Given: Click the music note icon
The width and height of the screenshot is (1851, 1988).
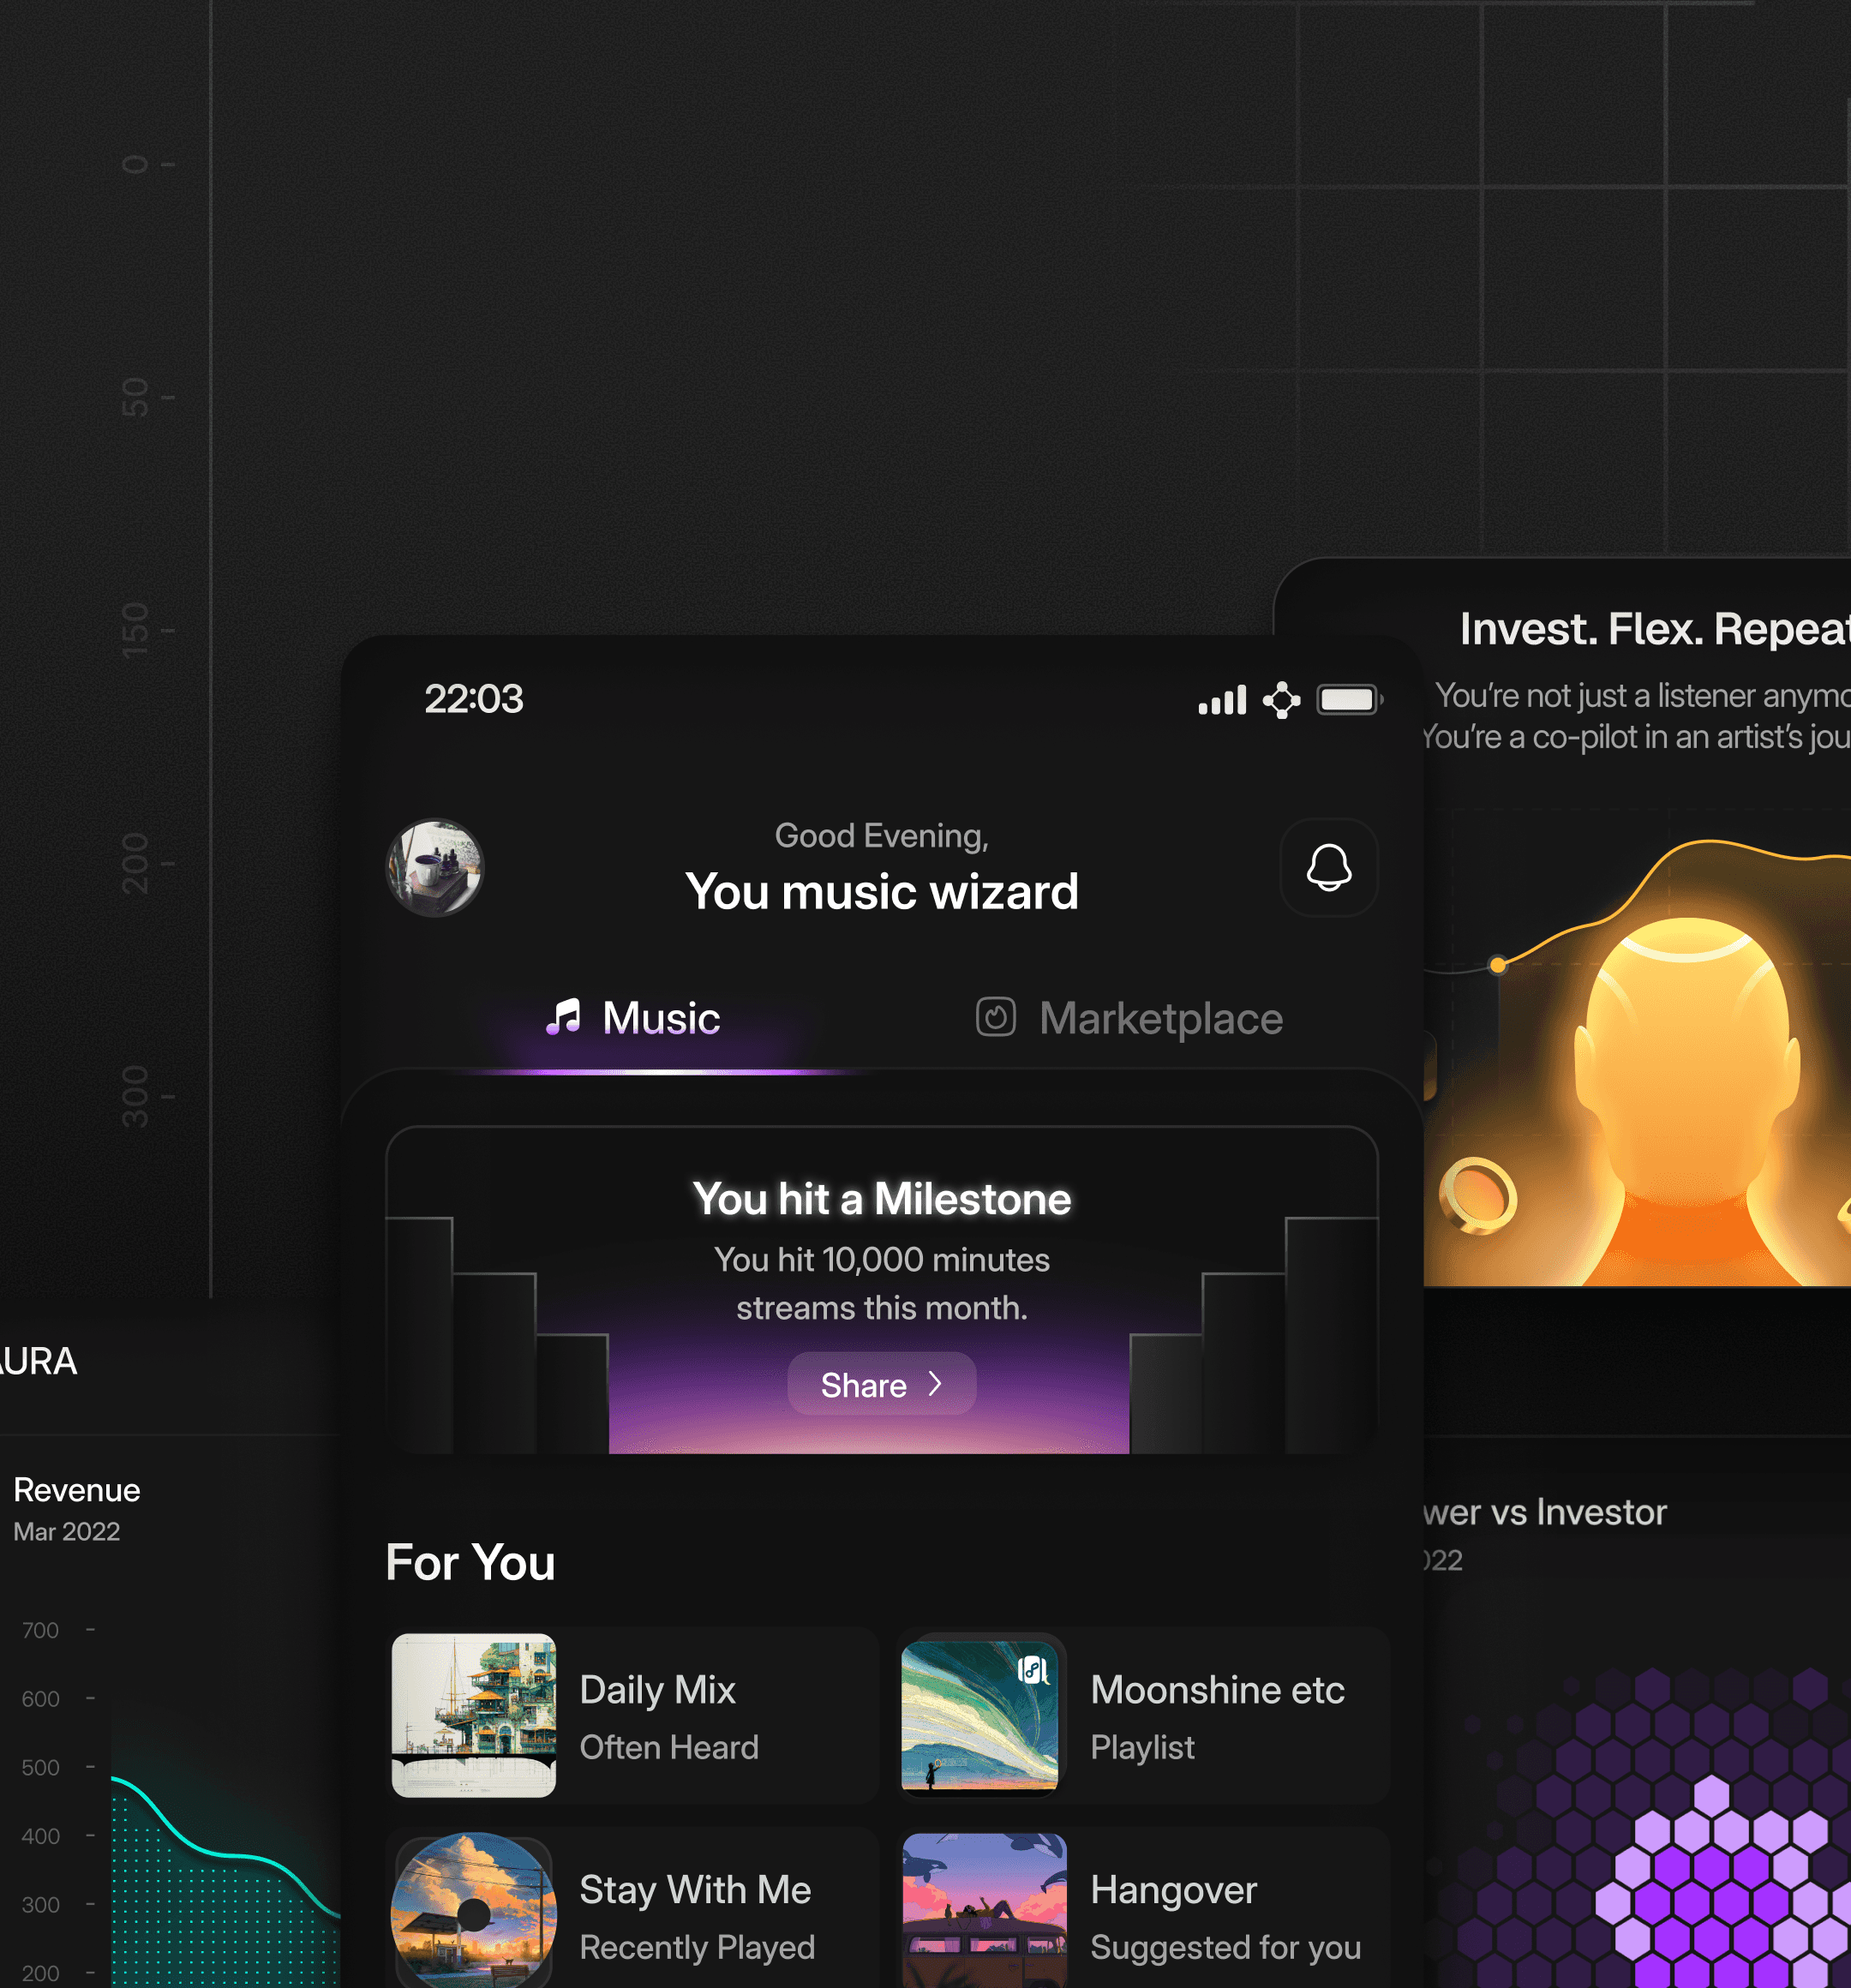Looking at the screenshot, I should [x=564, y=1017].
